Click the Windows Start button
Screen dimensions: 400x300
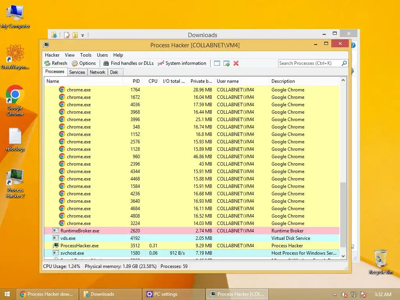[7, 294]
